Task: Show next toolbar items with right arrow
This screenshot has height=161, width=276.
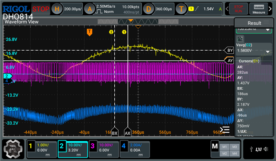Action: [x=270, y=9]
